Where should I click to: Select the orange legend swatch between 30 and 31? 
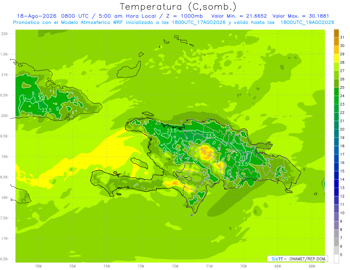(336, 42)
